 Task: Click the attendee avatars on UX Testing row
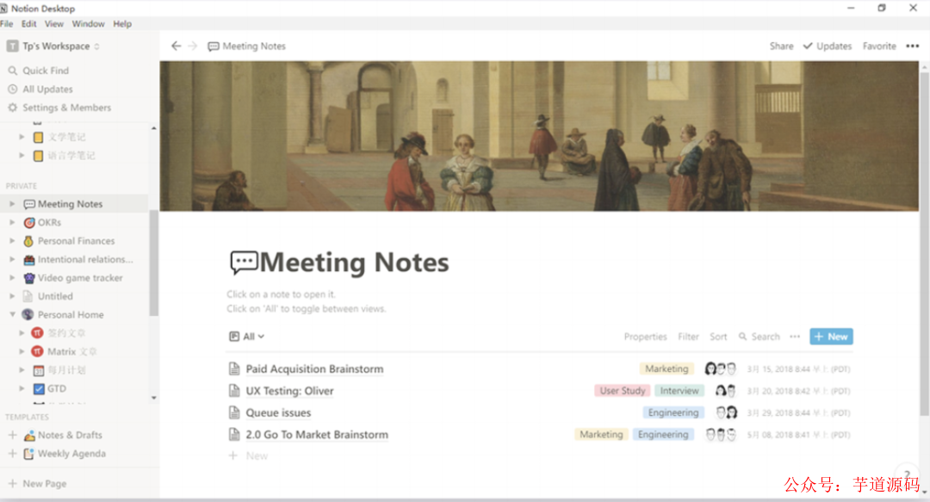coord(725,390)
